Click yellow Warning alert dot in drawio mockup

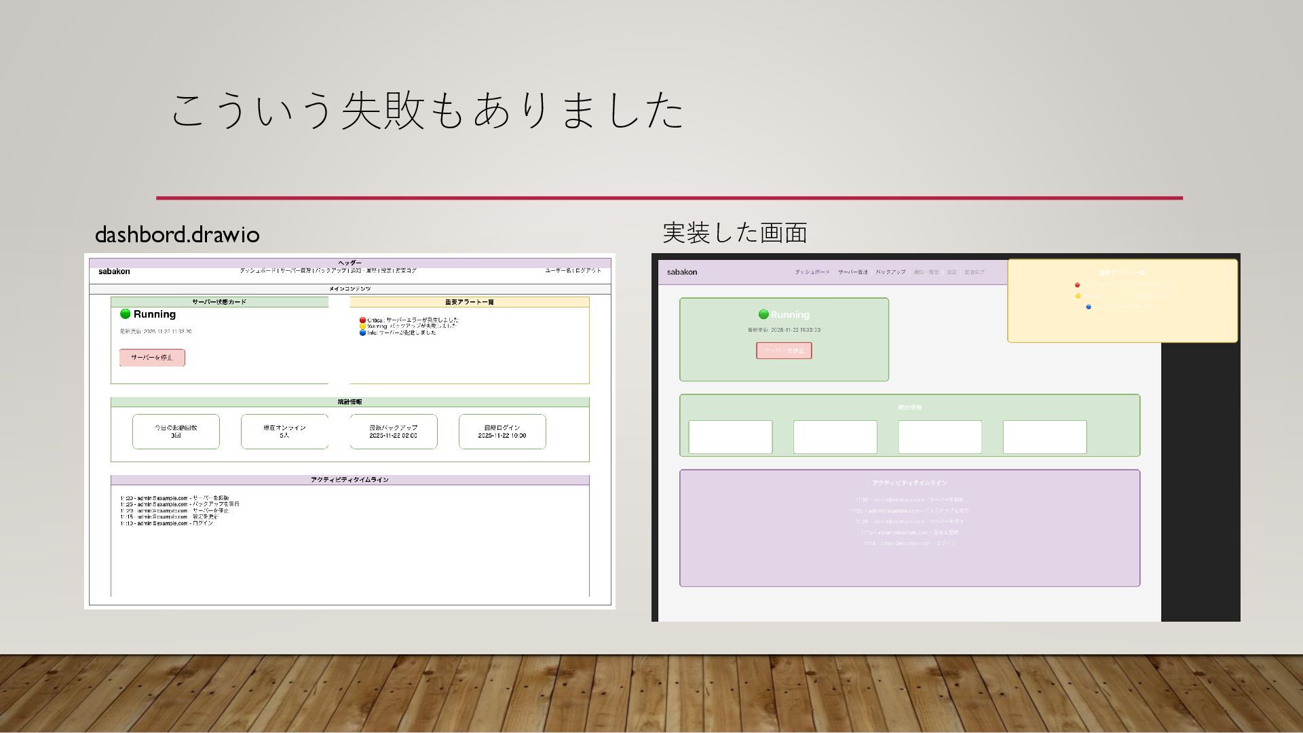point(362,326)
